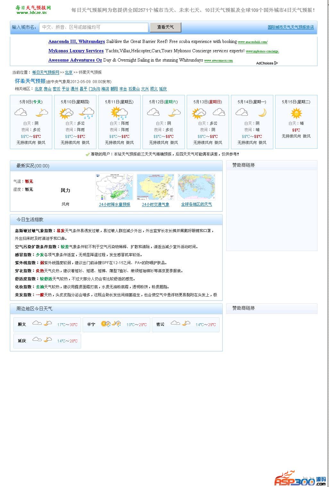The width and height of the screenshot is (329, 487).
Task: Click the city name input field
Action: (x=94, y=27)
